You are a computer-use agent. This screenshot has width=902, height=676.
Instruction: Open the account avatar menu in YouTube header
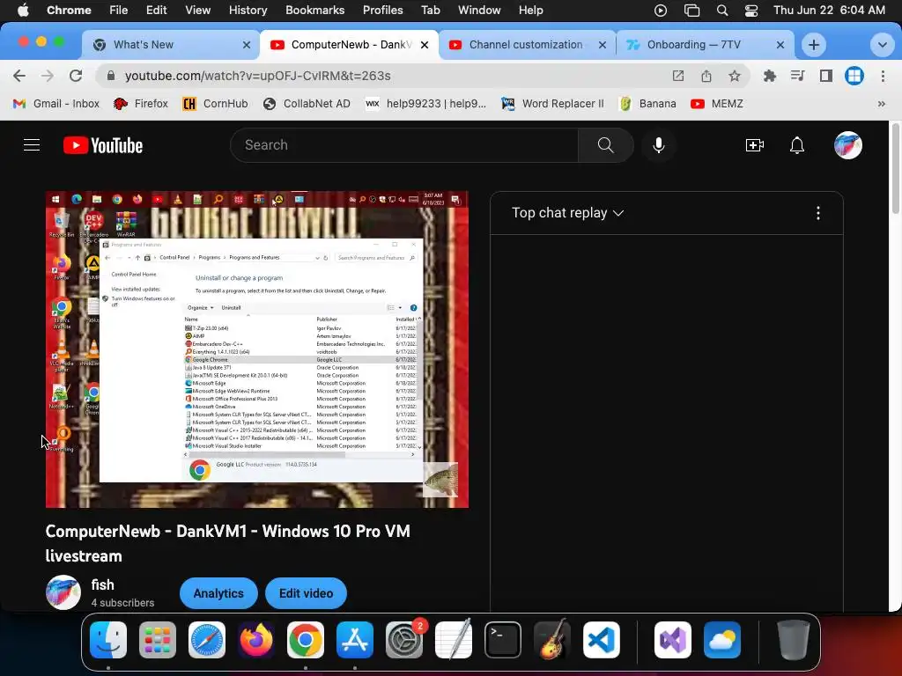[x=848, y=145]
